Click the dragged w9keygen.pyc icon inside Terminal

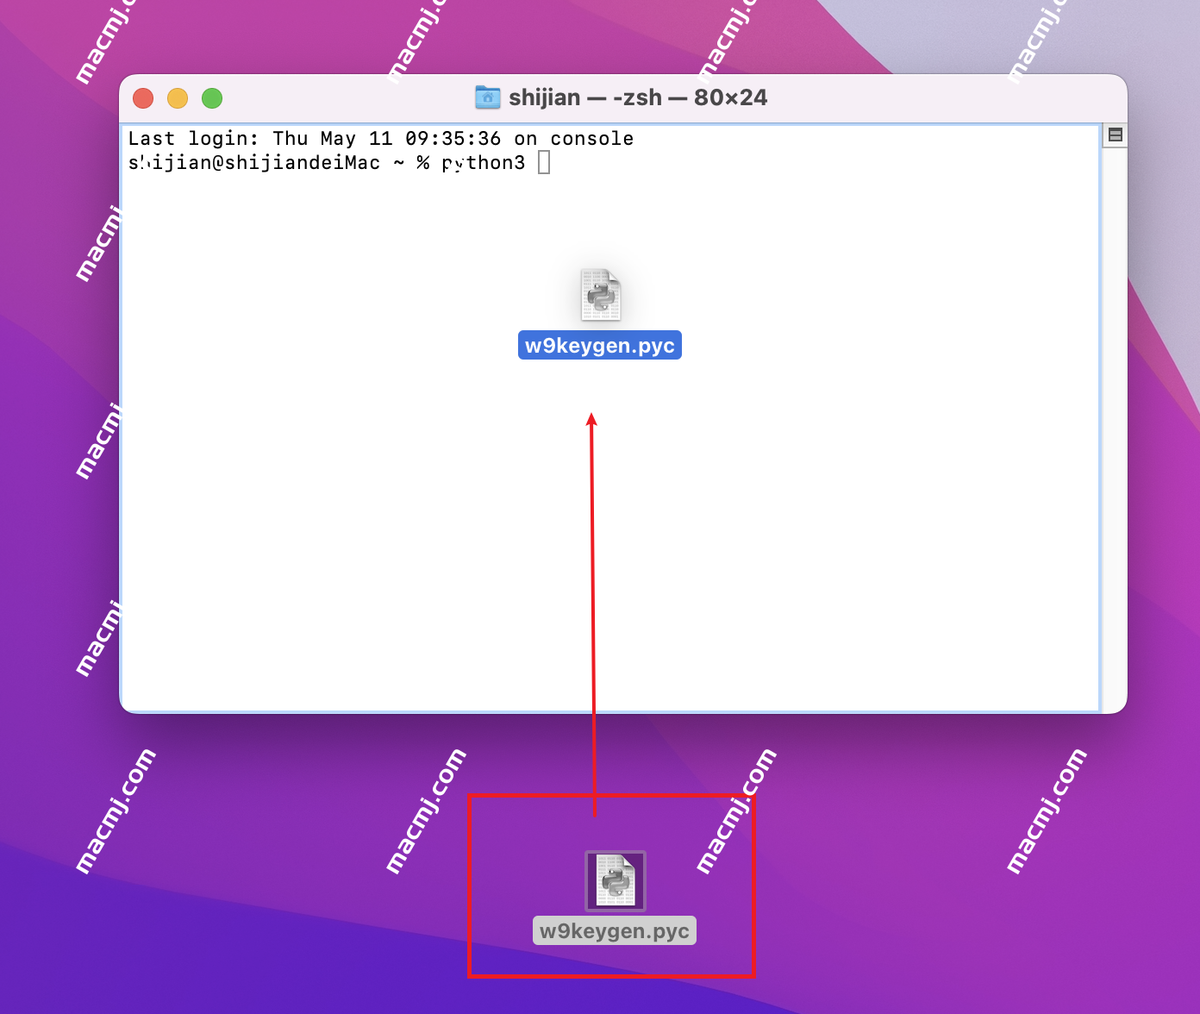coord(601,295)
